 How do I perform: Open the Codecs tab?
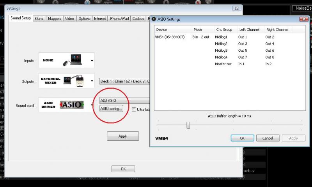point(138,19)
